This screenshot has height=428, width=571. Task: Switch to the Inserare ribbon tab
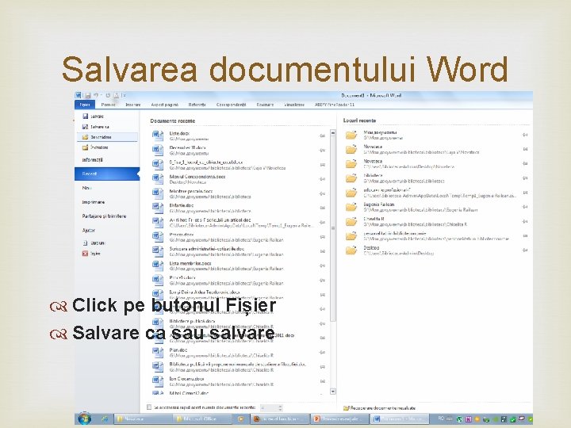point(133,105)
